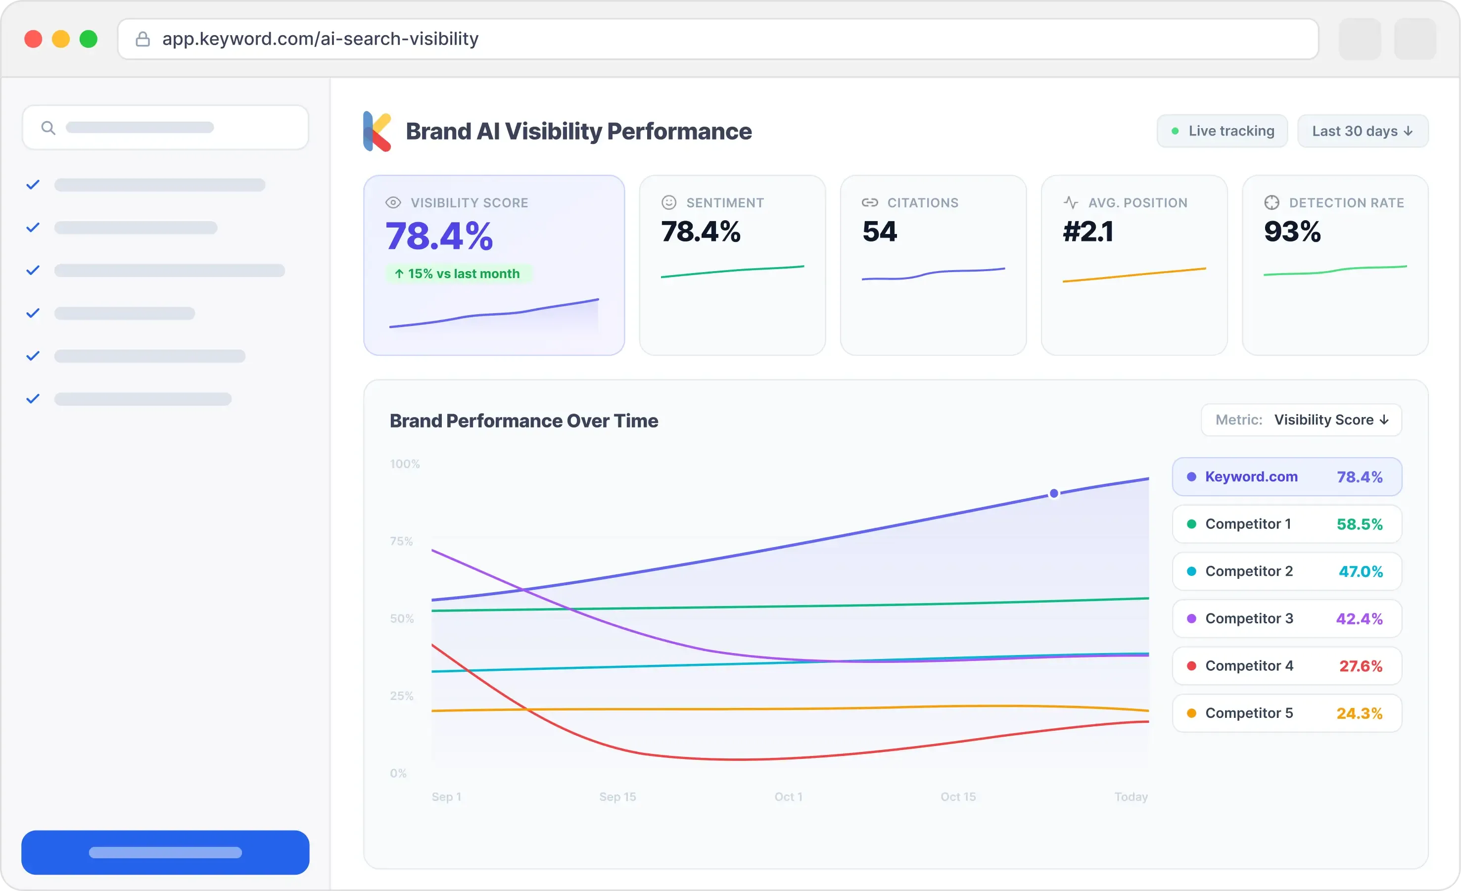Image resolution: width=1461 pixels, height=891 pixels.
Task: Select Keyword.com in the chart legend
Action: (x=1287, y=476)
